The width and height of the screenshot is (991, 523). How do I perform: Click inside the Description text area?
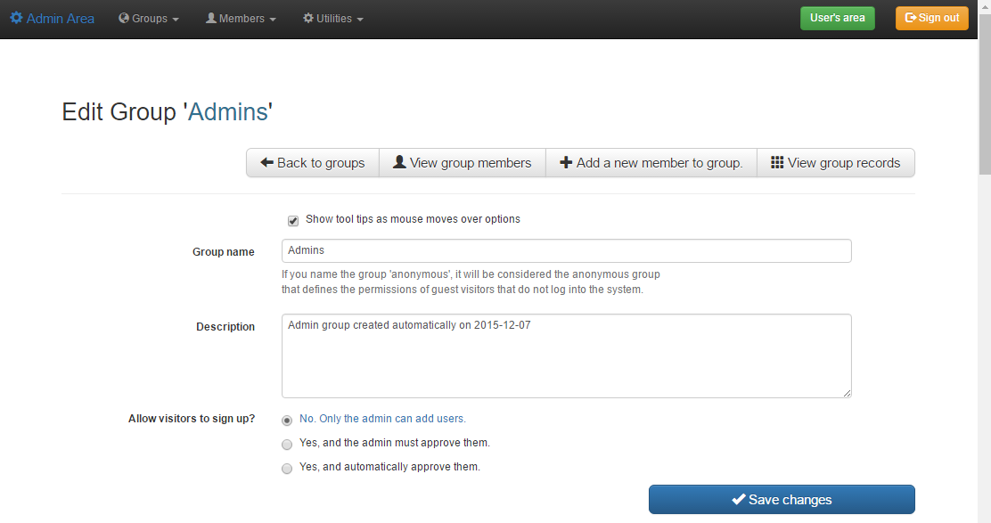click(x=566, y=355)
